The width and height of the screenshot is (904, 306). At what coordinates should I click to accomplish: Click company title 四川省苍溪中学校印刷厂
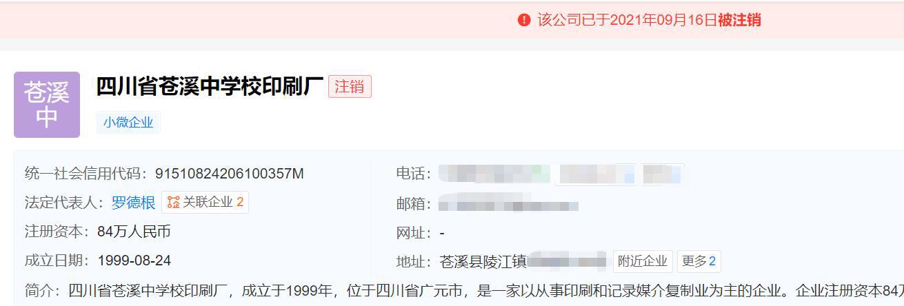coord(210,87)
